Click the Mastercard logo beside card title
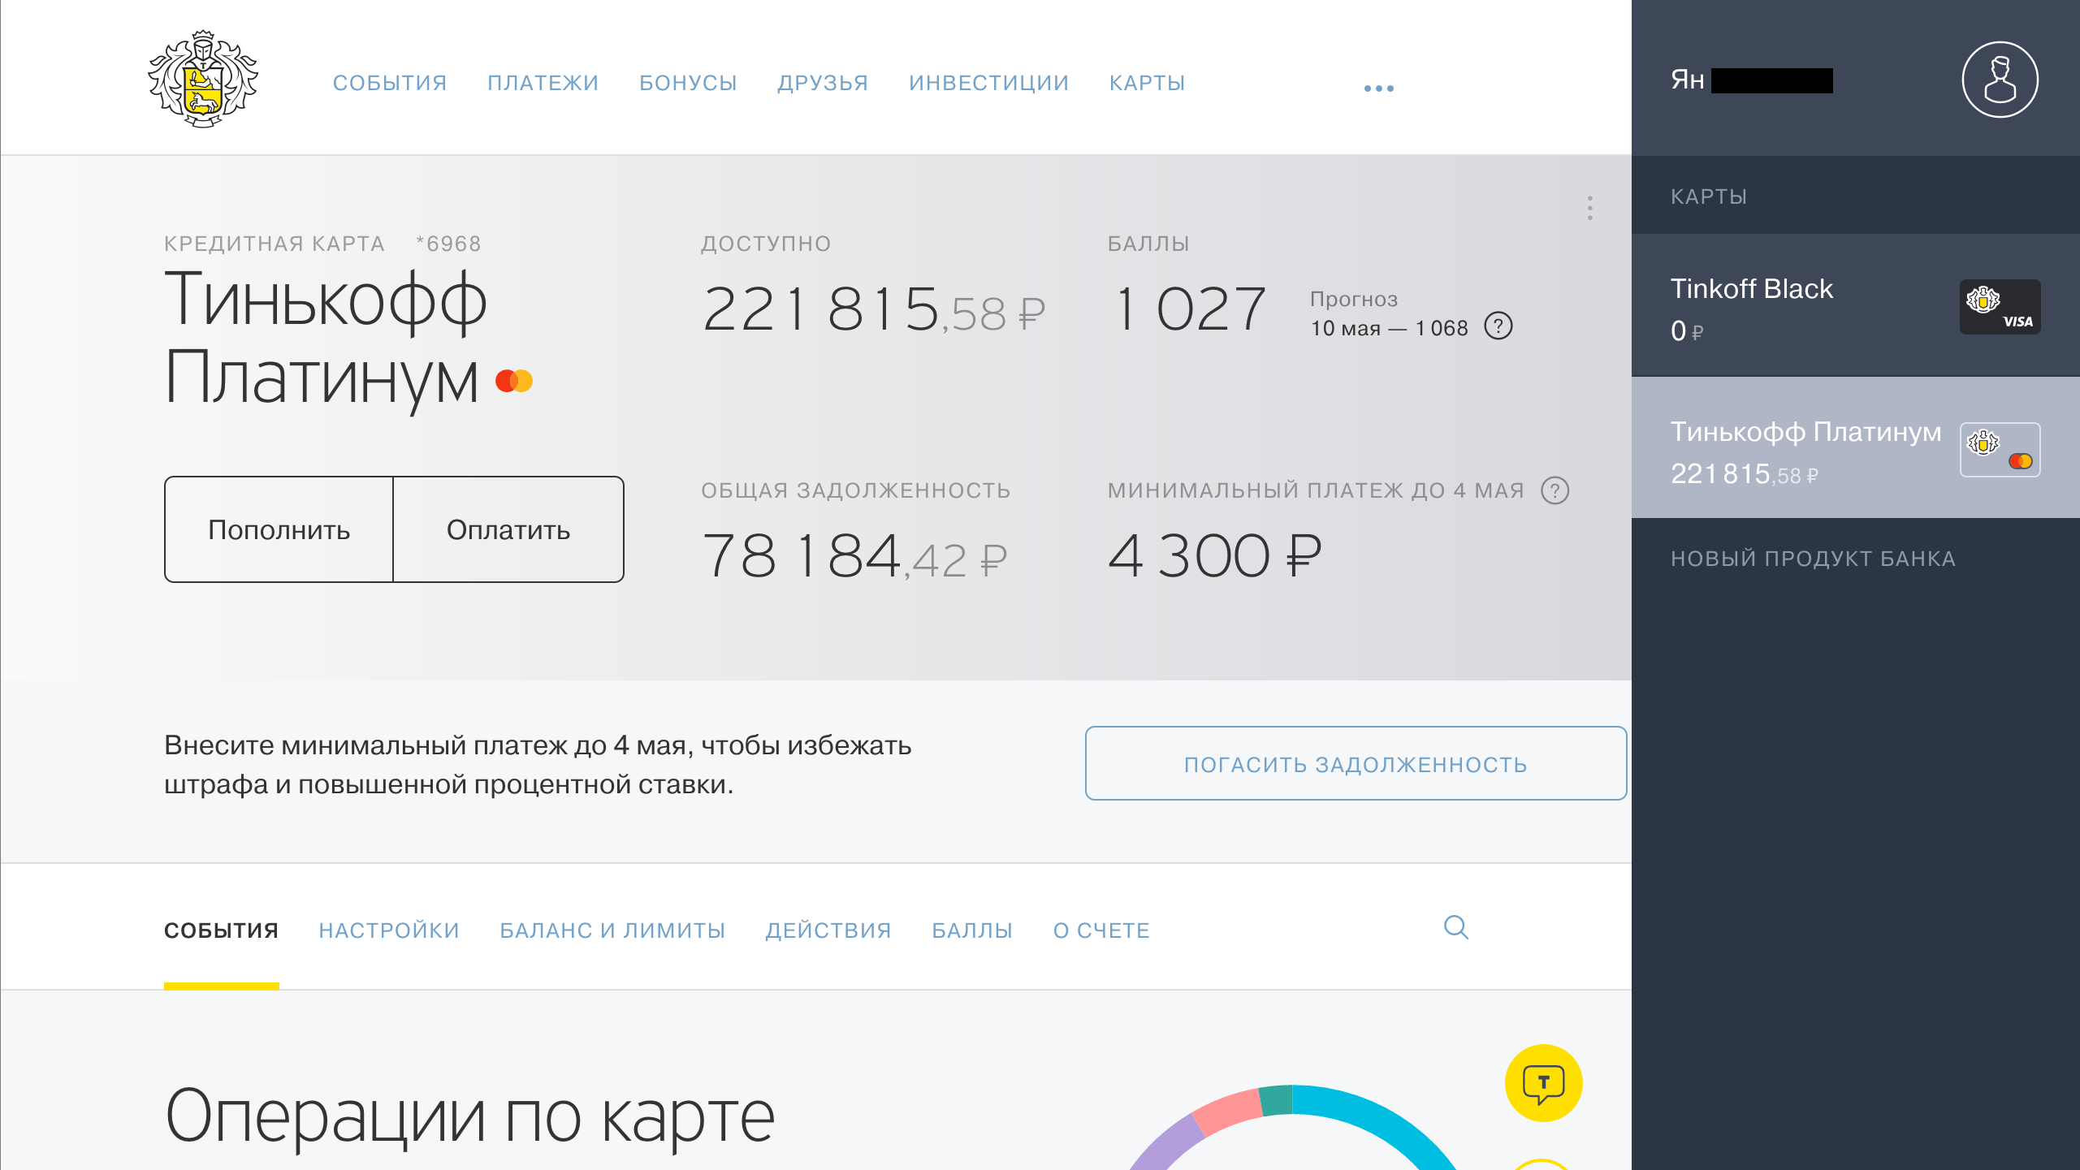The width and height of the screenshot is (2080, 1170). coord(514,381)
